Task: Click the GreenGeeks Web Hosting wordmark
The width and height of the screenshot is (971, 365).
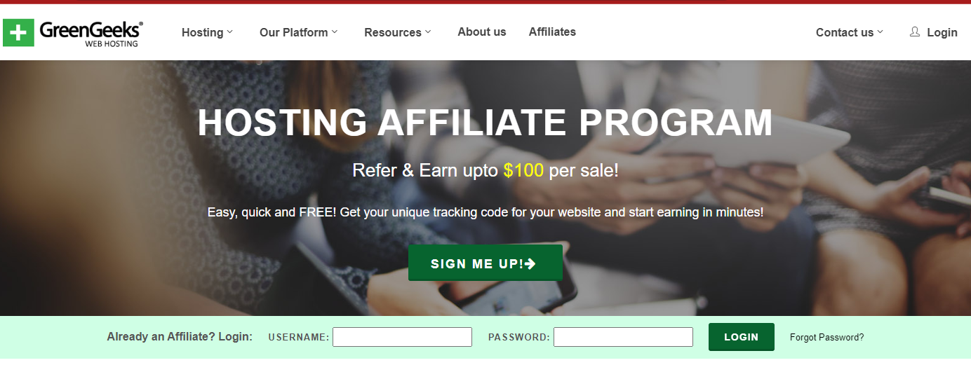Action: 91,33
